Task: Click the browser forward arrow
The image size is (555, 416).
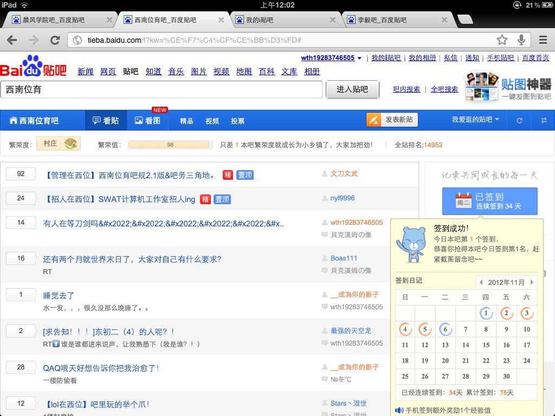Action: pyautogui.click(x=34, y=40)
